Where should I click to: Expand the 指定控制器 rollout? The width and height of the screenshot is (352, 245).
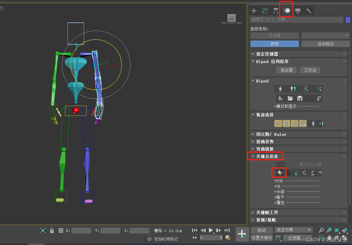(299, 54)
